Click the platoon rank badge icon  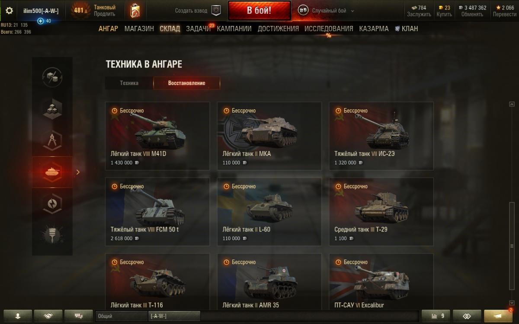(215, 11)
